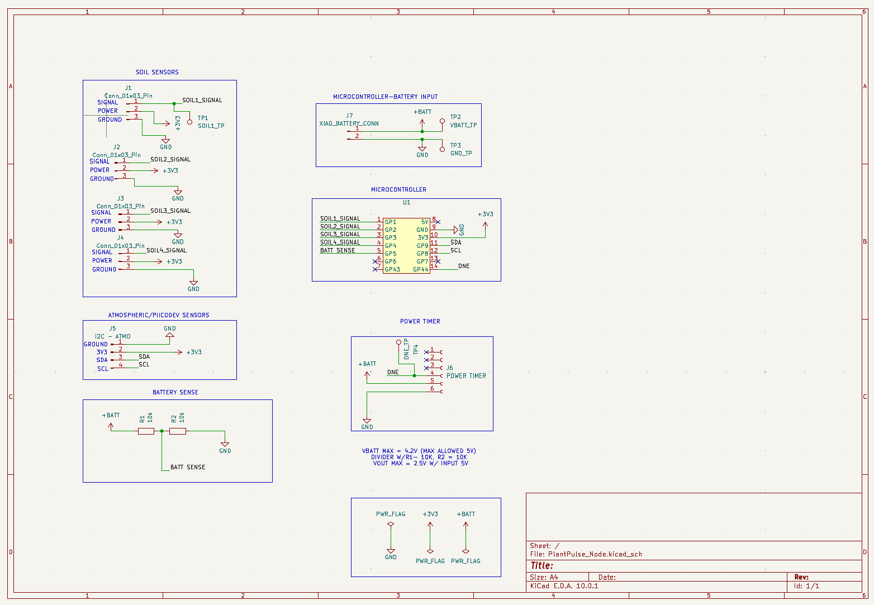Click the SOIL SENSORS section title
The width and height of the screenshot is (874, 605).
pos(157,72)
